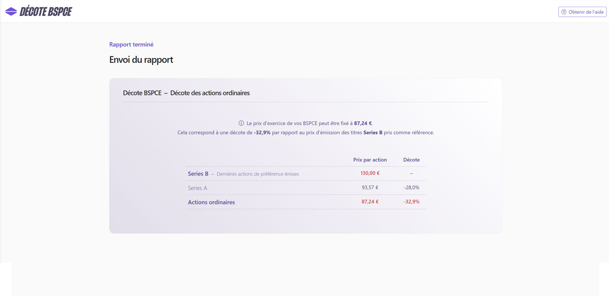Select the 'Actions ordinaires' row label
Viewport: 609px width, 296px height.
pyautogui.click(x=211, y=202)
